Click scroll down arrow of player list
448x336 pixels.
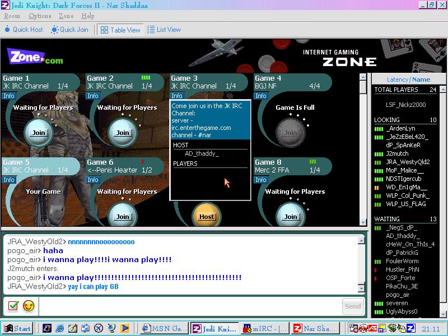(443, 314)
